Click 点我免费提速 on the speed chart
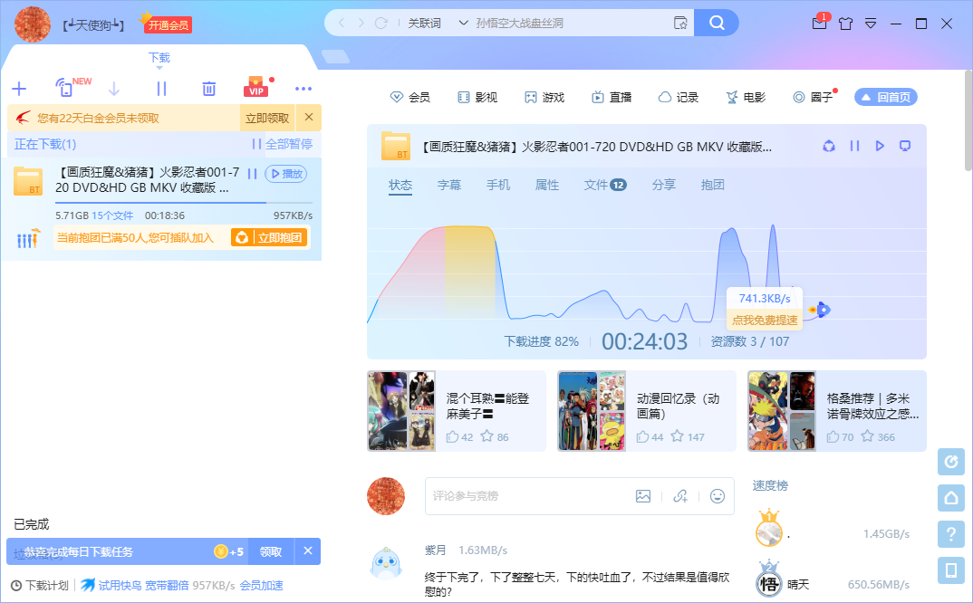This screenshot has height=603, width=973. 765,321
